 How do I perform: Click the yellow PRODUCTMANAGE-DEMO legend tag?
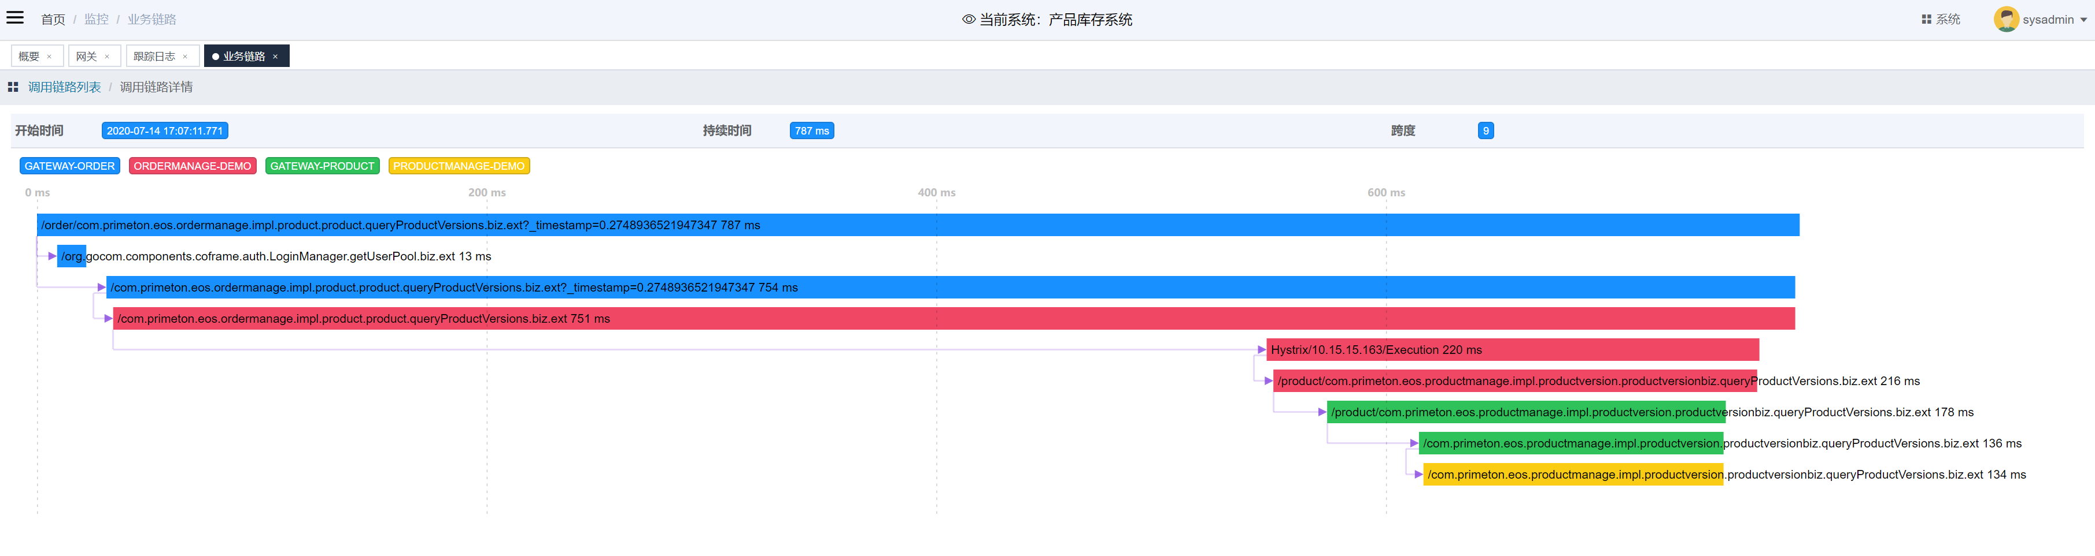tap(459, 166)
